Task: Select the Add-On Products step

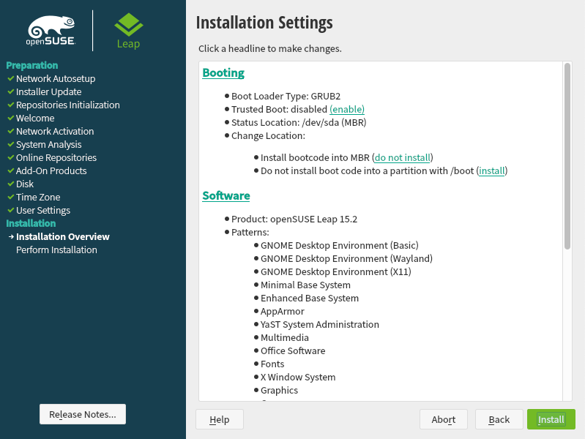Action: pos(51,170)
